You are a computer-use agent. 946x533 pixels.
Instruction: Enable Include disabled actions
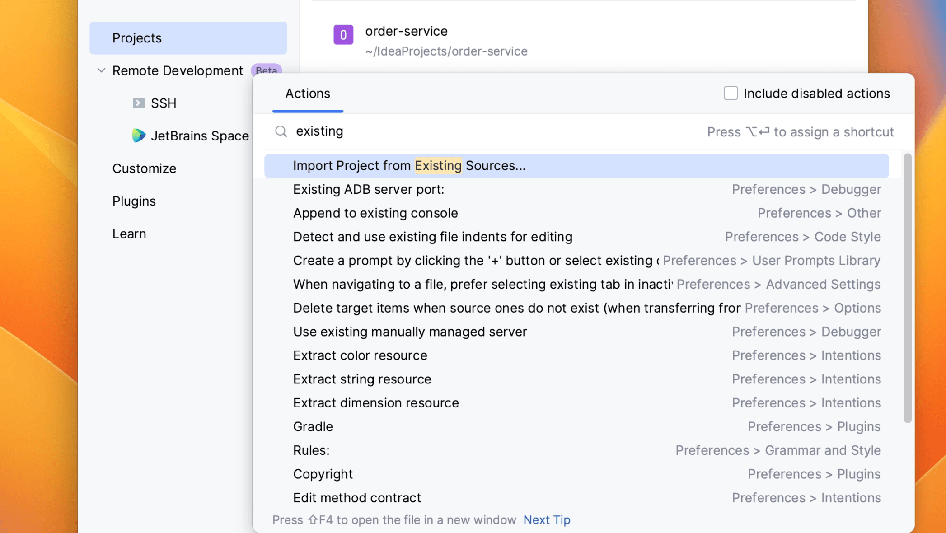coord(730,93)
